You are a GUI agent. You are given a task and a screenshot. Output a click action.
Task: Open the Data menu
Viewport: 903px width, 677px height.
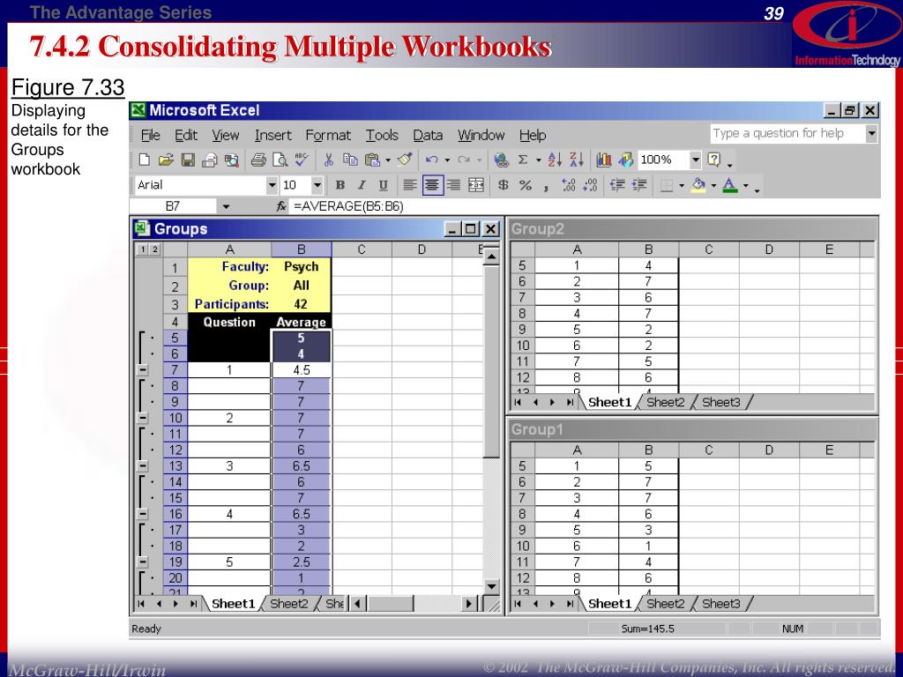coord(428,135)
